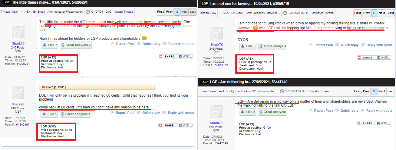Screen dimensions: 396x150
Task: Click the LGP tag in 'The little things make...' title
Action: (6, 2)
